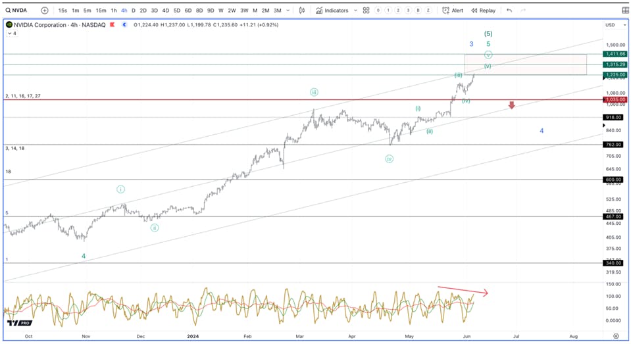The height and width of the screenshot is (344, 631).
Task: Click the circled iii wave label
Action: 314,92
